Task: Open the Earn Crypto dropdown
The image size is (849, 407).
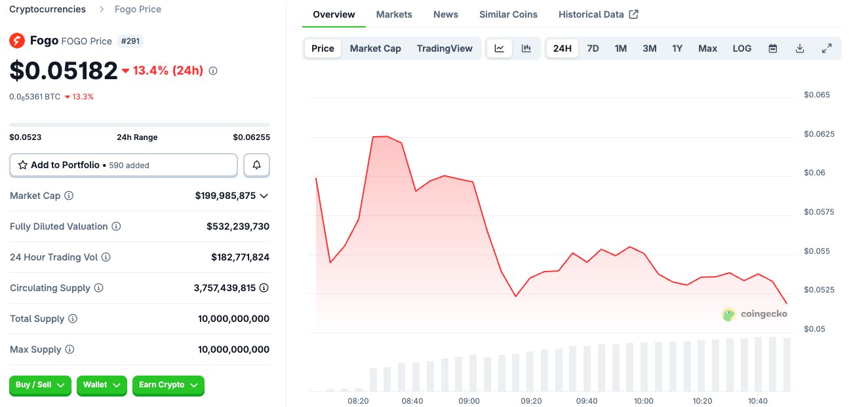Action: pyautogui.click(x=168, y=385)
